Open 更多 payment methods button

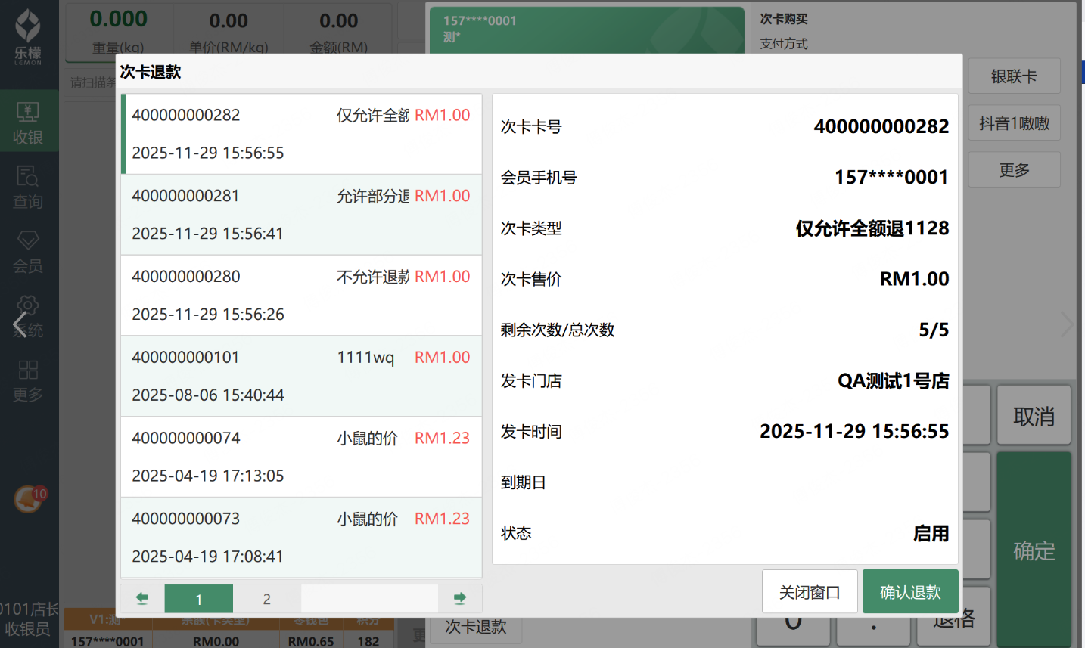coord(1014,170)
